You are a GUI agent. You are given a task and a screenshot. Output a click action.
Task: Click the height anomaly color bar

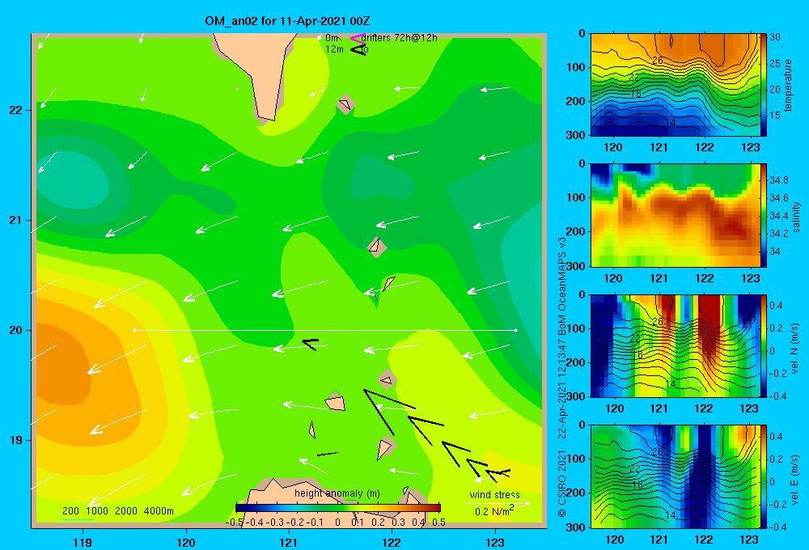(x=338, y=507)
